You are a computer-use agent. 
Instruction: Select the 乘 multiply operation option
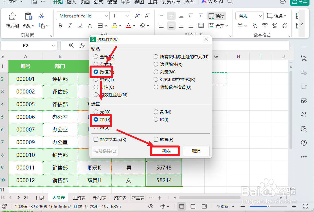tap(156, 111)
